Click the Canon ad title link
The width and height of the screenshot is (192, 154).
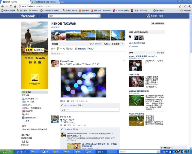(x=143, y=56)
